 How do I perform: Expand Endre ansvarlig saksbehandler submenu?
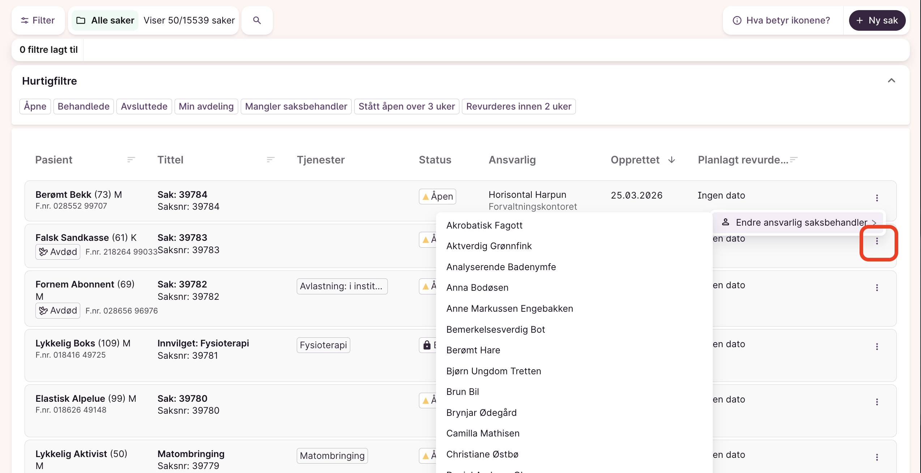tap(801, 222)
